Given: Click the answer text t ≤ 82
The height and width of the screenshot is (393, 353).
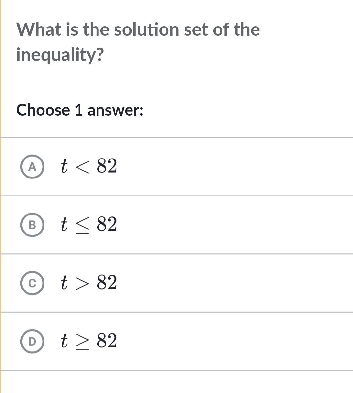Looking at the screenshot, I should (x=89, y=224).
